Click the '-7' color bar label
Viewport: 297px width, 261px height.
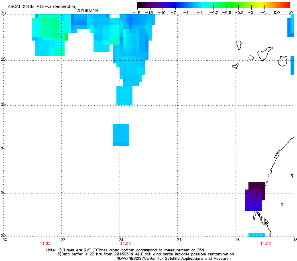pos(173,13)
